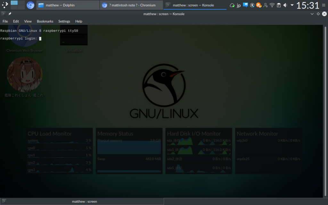Click the 15:31 panel clock
Image resolution: width=328 pixels, height=205 pixels.
coord(308,5)
